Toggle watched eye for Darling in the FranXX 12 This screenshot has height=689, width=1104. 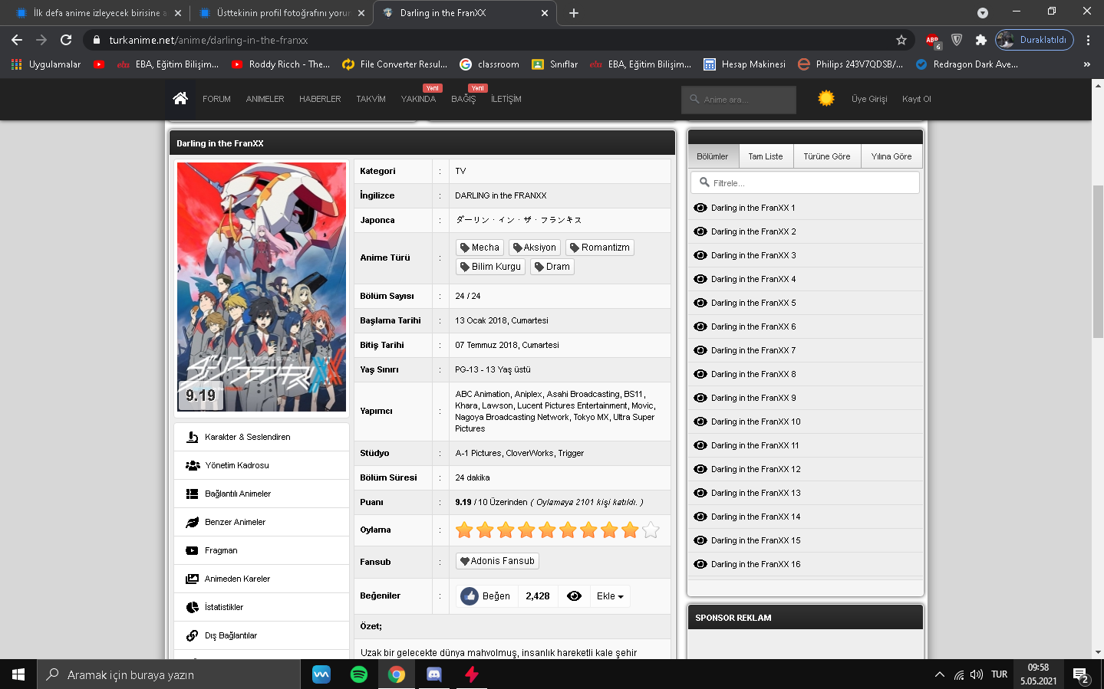(x=700, y=469)
